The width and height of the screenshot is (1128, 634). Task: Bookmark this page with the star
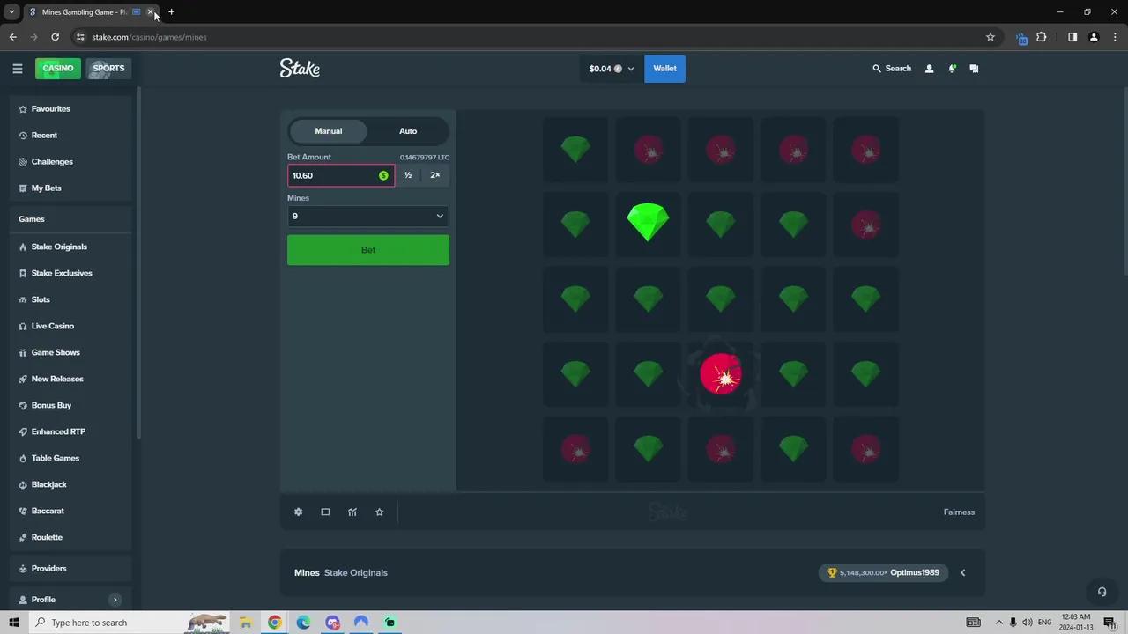[991, 37]
